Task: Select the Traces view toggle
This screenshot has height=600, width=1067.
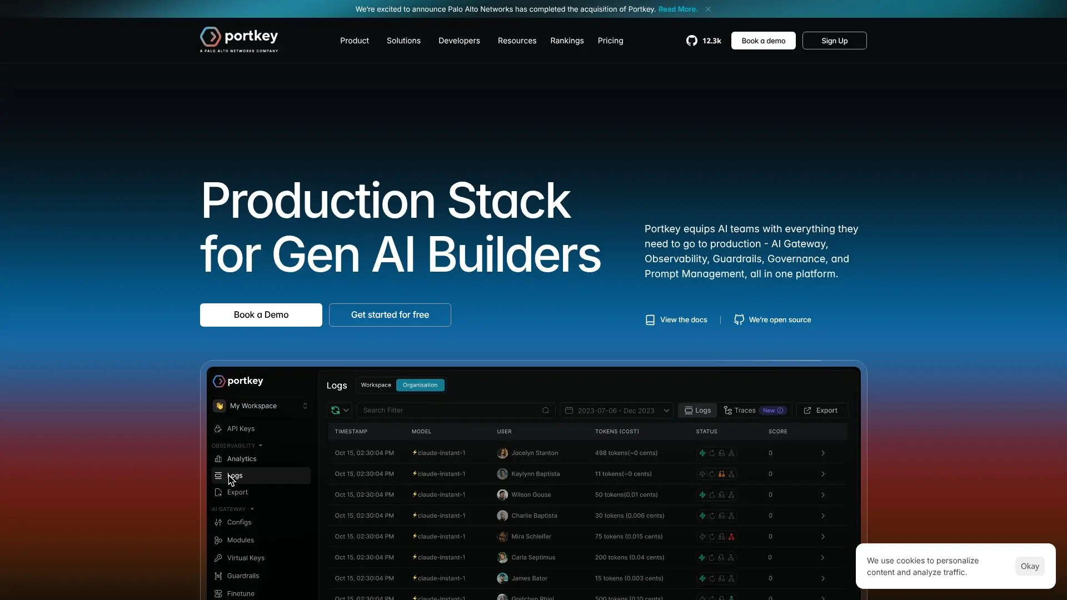Action: click(x=754, y=411)
